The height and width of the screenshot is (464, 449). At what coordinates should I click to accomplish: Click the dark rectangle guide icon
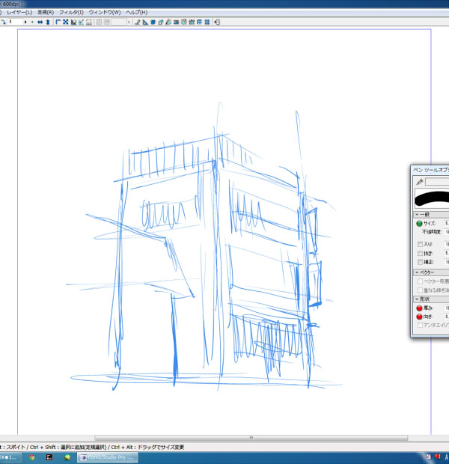click(176, 22)
